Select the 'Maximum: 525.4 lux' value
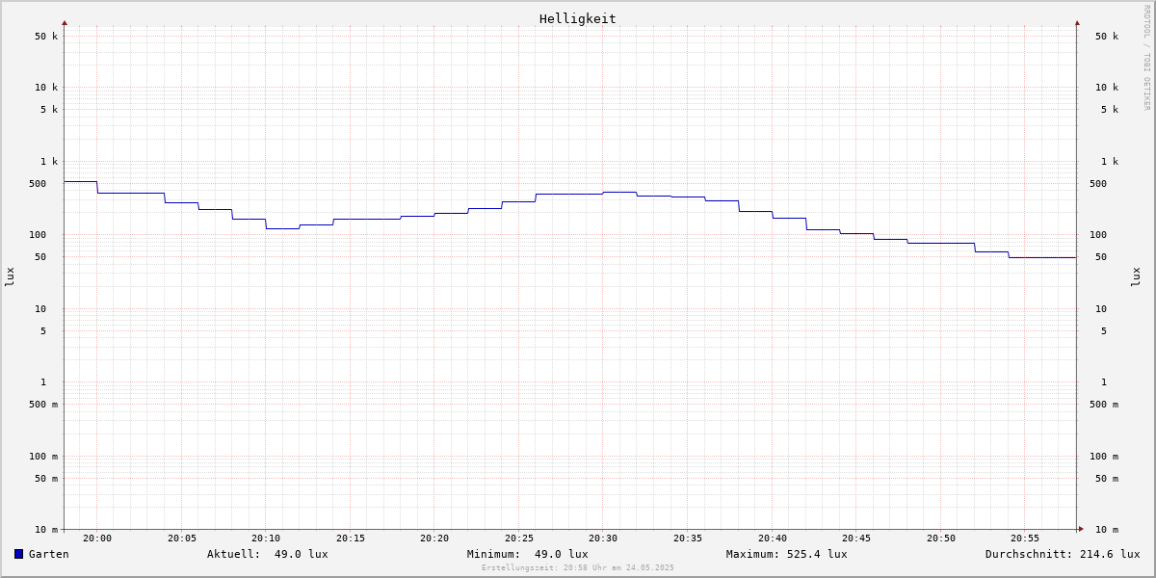The image size is (1156, 578). (x=787, y=554)
